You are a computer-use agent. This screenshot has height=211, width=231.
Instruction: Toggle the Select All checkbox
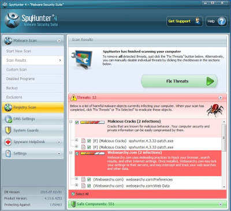73,194
